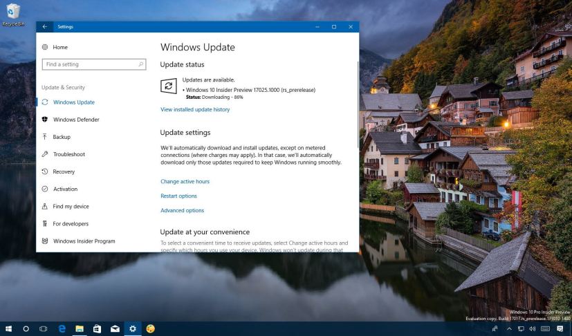This screenshot has width=572, height=336.
Task: Click the volume speaker icon in tray
Action: pyautogui.click(x=532, y=328)
